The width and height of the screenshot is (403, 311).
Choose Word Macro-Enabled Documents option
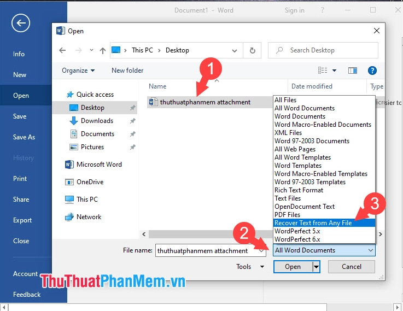324,125
